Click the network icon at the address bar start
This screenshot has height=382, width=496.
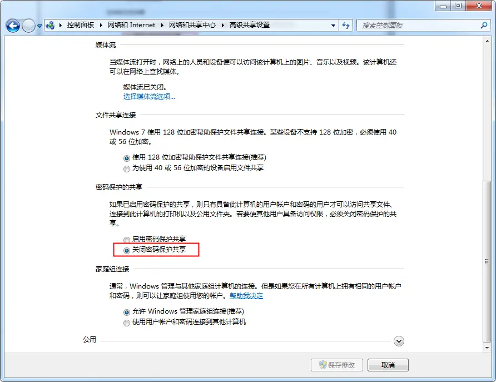50,26
